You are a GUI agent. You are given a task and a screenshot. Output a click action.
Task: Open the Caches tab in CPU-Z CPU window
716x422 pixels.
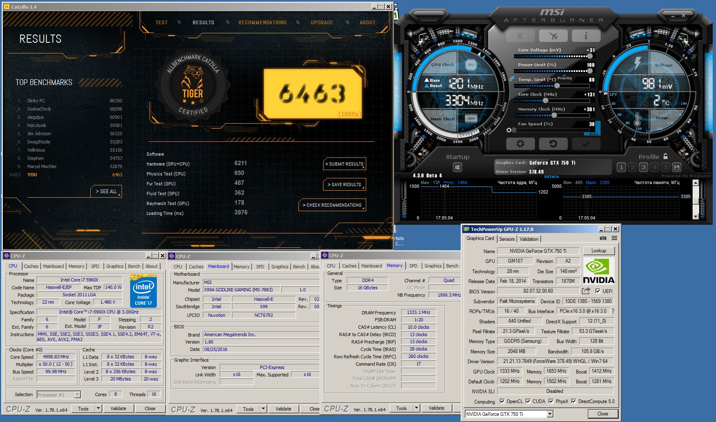[x=31, y=266]
